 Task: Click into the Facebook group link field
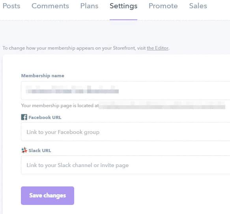click(x=125, y=132)
